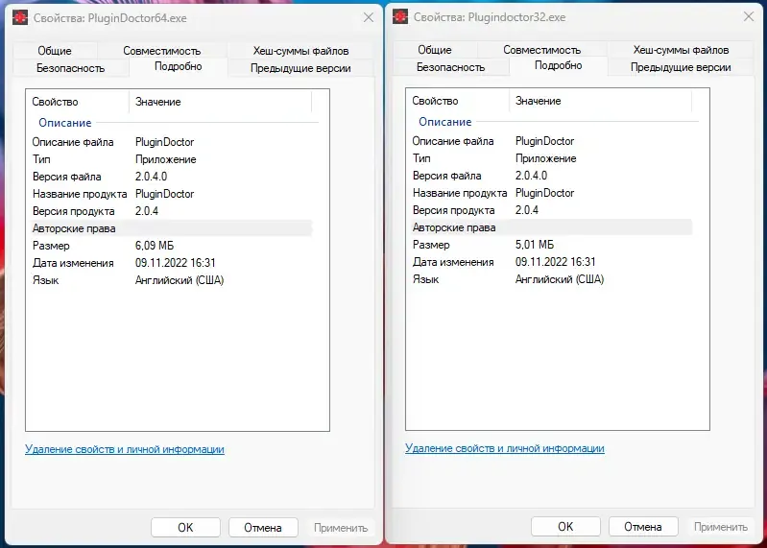The height and width of the screenshot is (548, 767).
Task: Click Значение column header in Plugindoctor32.exe window
Action: [600, 101]
